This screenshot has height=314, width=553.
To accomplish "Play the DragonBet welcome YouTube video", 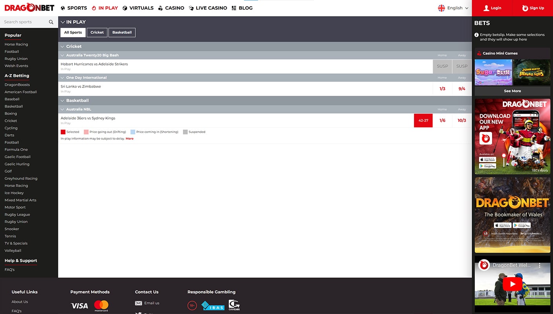I will click(513, 284).
